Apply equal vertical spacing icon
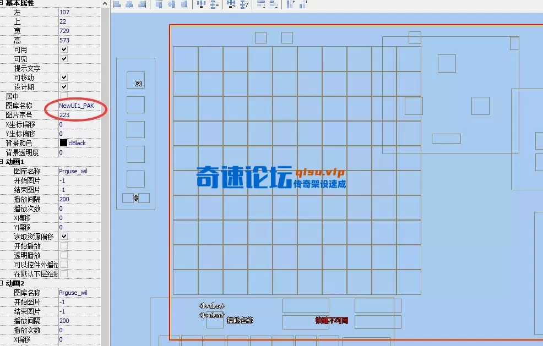 tap(215, 5)
